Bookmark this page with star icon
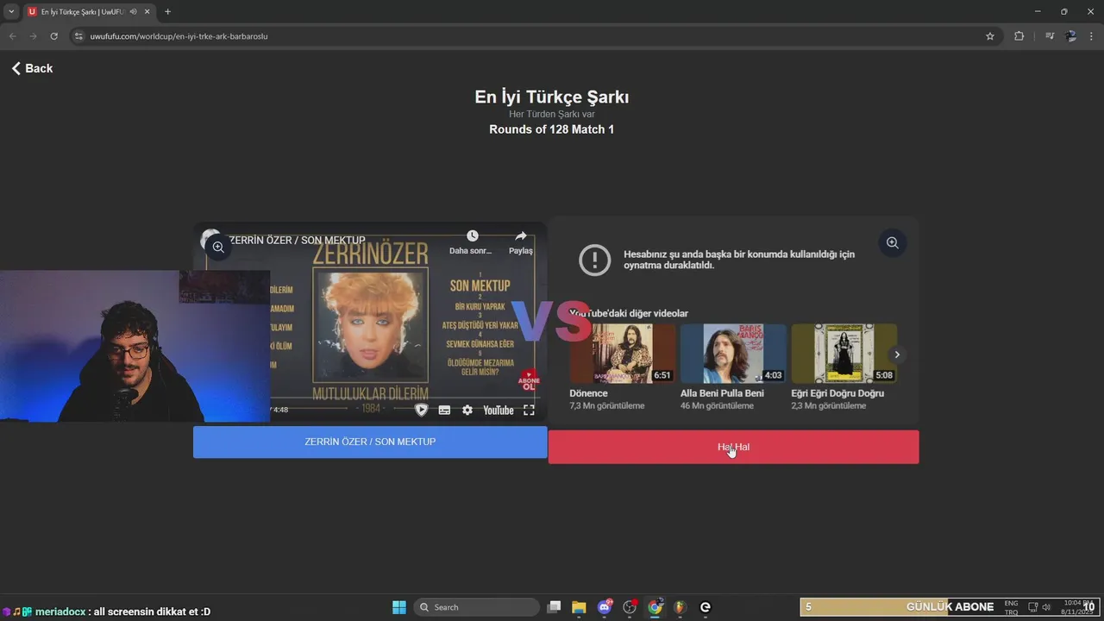The image size is (1104, 621). click(990, 36)
